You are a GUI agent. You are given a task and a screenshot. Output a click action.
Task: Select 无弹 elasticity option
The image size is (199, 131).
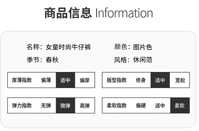(x=46, y=106)
